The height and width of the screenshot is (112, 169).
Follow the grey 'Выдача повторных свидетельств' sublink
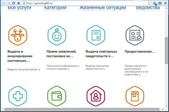(97, 67)
